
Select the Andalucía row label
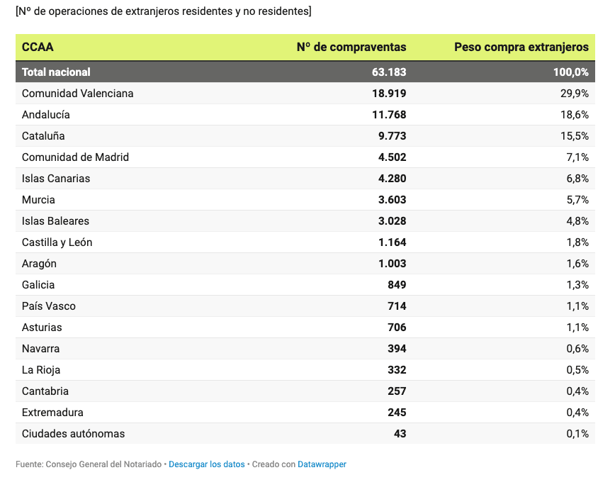click(46, 115)
